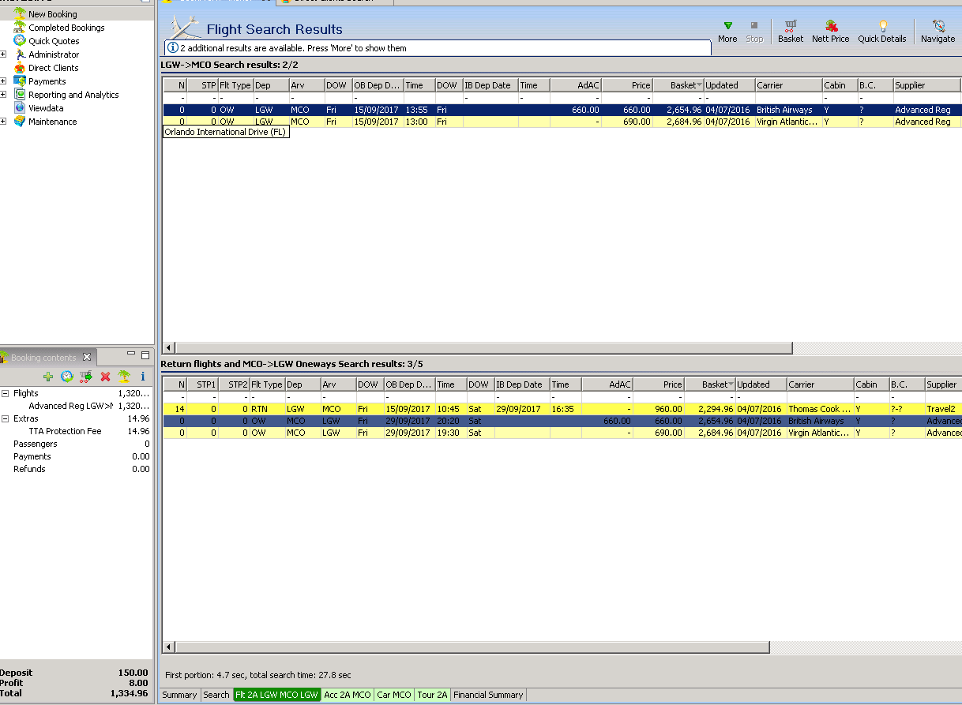962x705 pixels.
Task: Click the red X delete icon in Booking contents
Action: click(x=105, y=377)
